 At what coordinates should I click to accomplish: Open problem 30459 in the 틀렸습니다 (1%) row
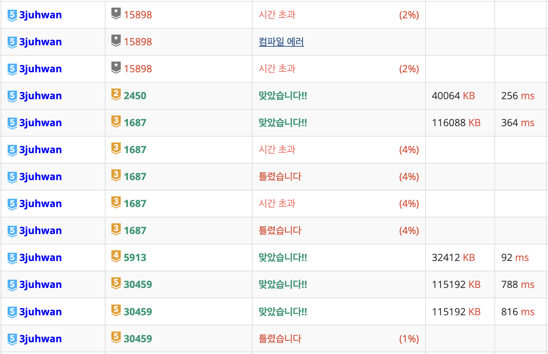pyautogui.click(x=138, y=339)
